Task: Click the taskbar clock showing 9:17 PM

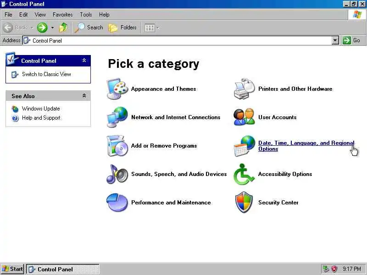Action: (352, 269)
